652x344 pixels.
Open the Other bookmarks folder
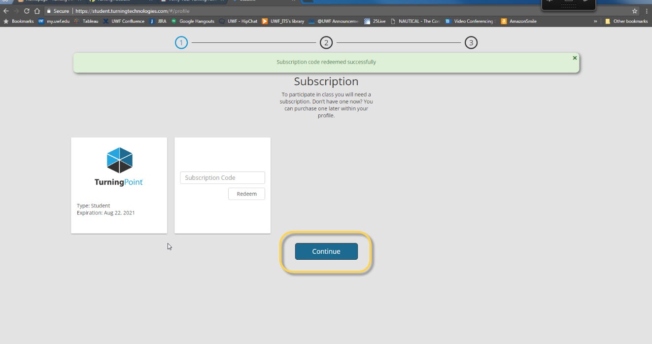[x=626, y=21]
